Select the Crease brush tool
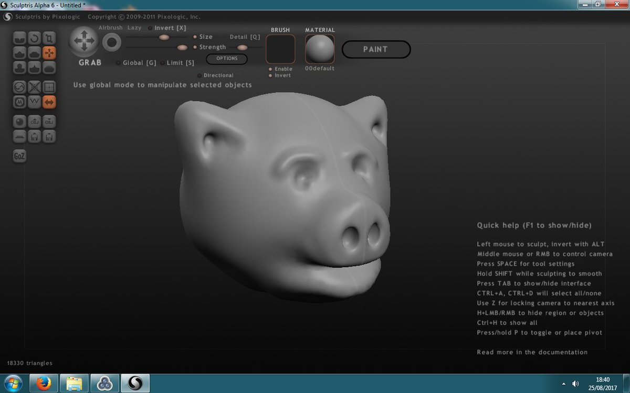This screenshot has height=393, width=630. (20, 38)
